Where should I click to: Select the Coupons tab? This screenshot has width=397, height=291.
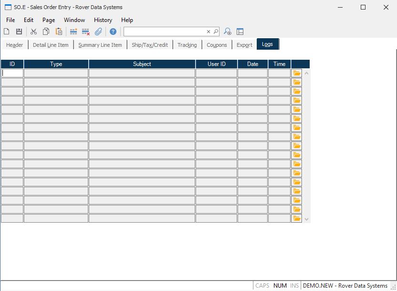(x=217, y=45)
